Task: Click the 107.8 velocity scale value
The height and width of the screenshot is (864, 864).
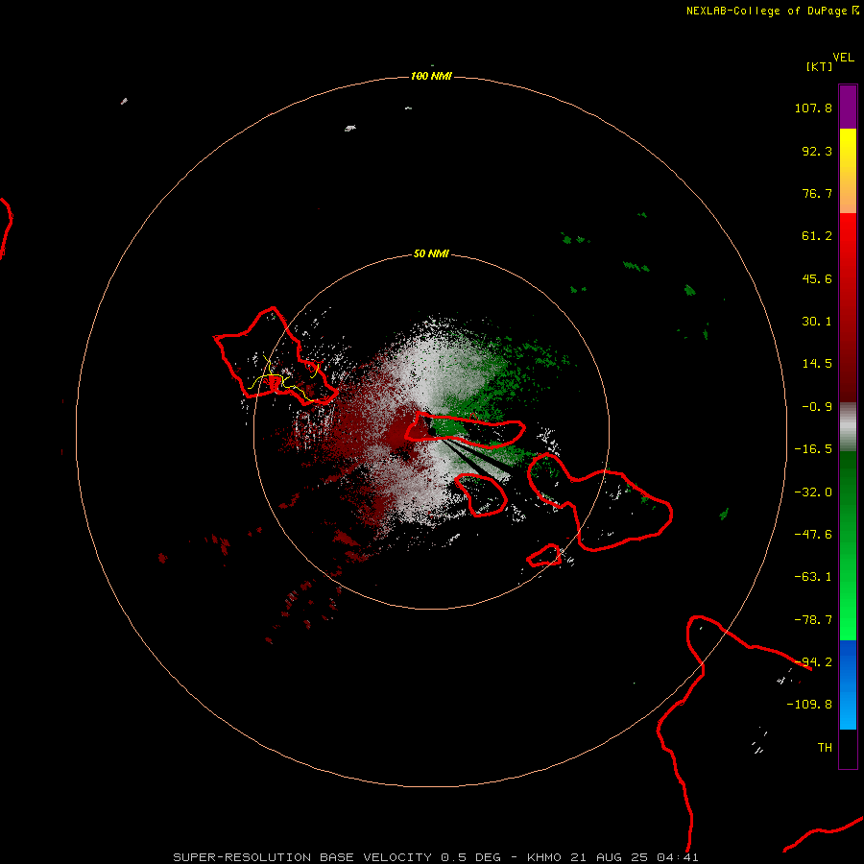Action: click(x=813, y=108)
